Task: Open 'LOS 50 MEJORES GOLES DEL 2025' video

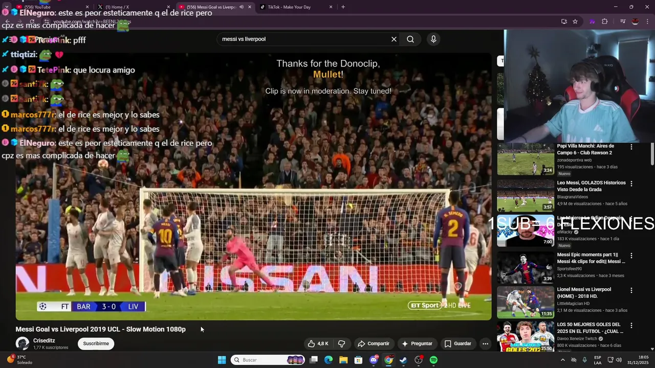Action: [589, 328]
